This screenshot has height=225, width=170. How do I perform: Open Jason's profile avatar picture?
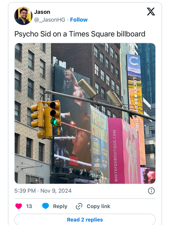[23, 16]
